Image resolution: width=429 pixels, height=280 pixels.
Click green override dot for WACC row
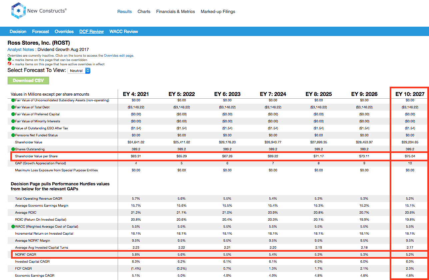13,227
